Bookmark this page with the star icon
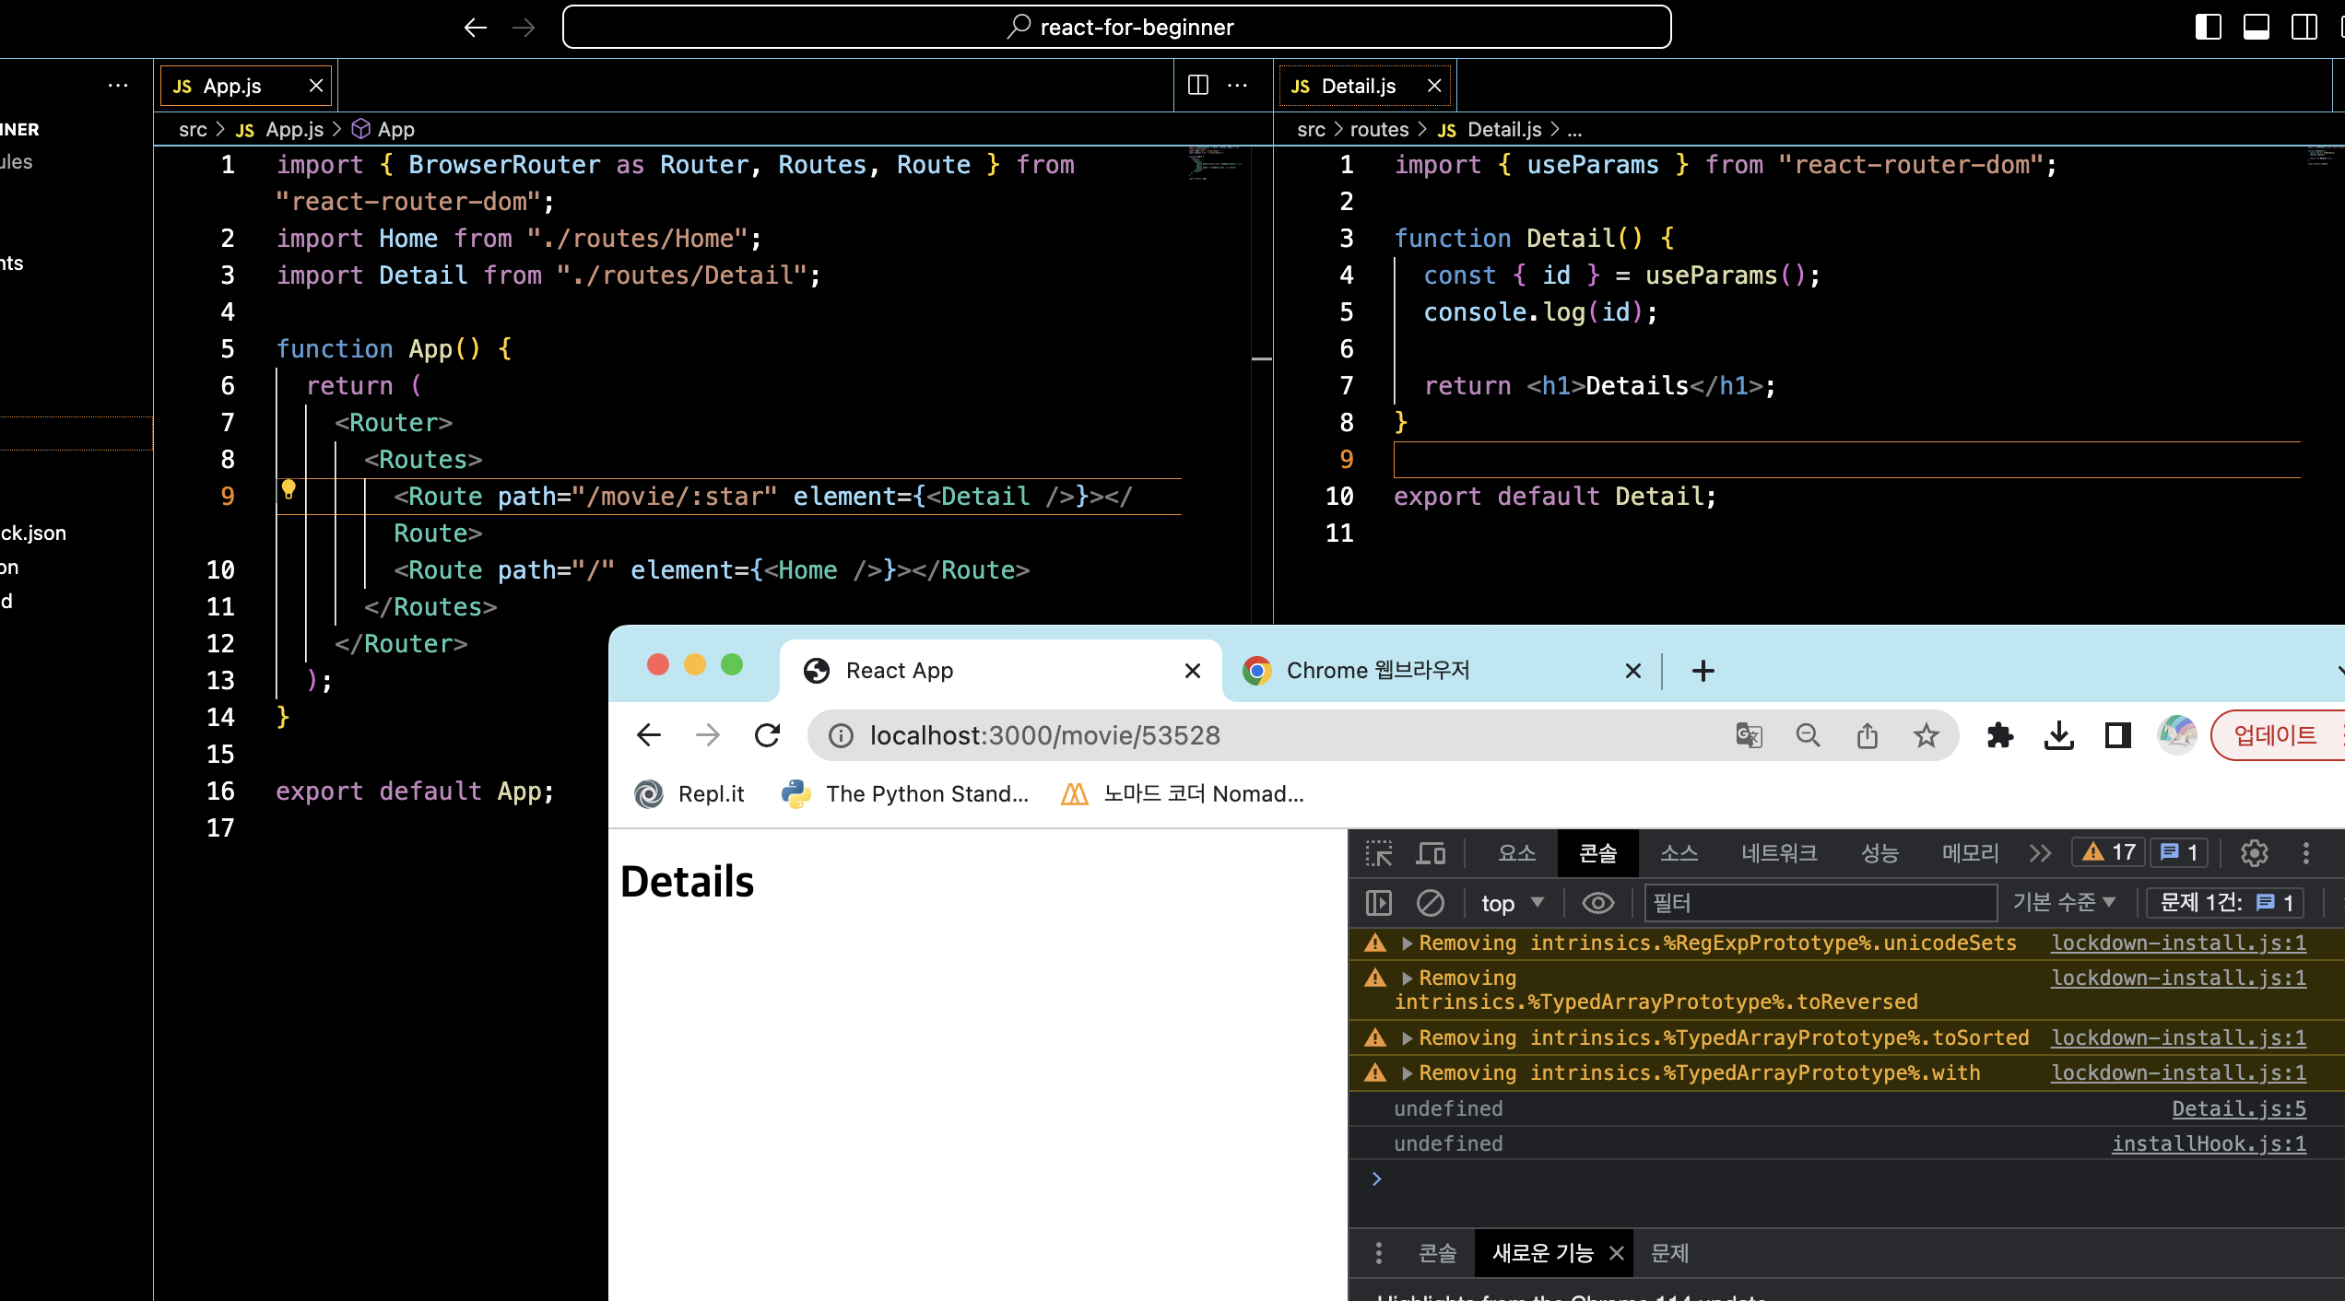This screenshot has height=1301, width=2345. (x=1926, y=735)
